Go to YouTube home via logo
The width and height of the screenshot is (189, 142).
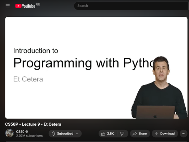coord(25,6)
